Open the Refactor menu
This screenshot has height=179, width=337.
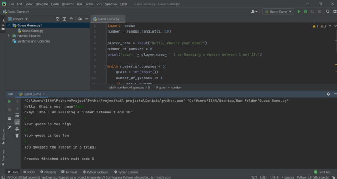pyautogui.click(x=67, y=4)
